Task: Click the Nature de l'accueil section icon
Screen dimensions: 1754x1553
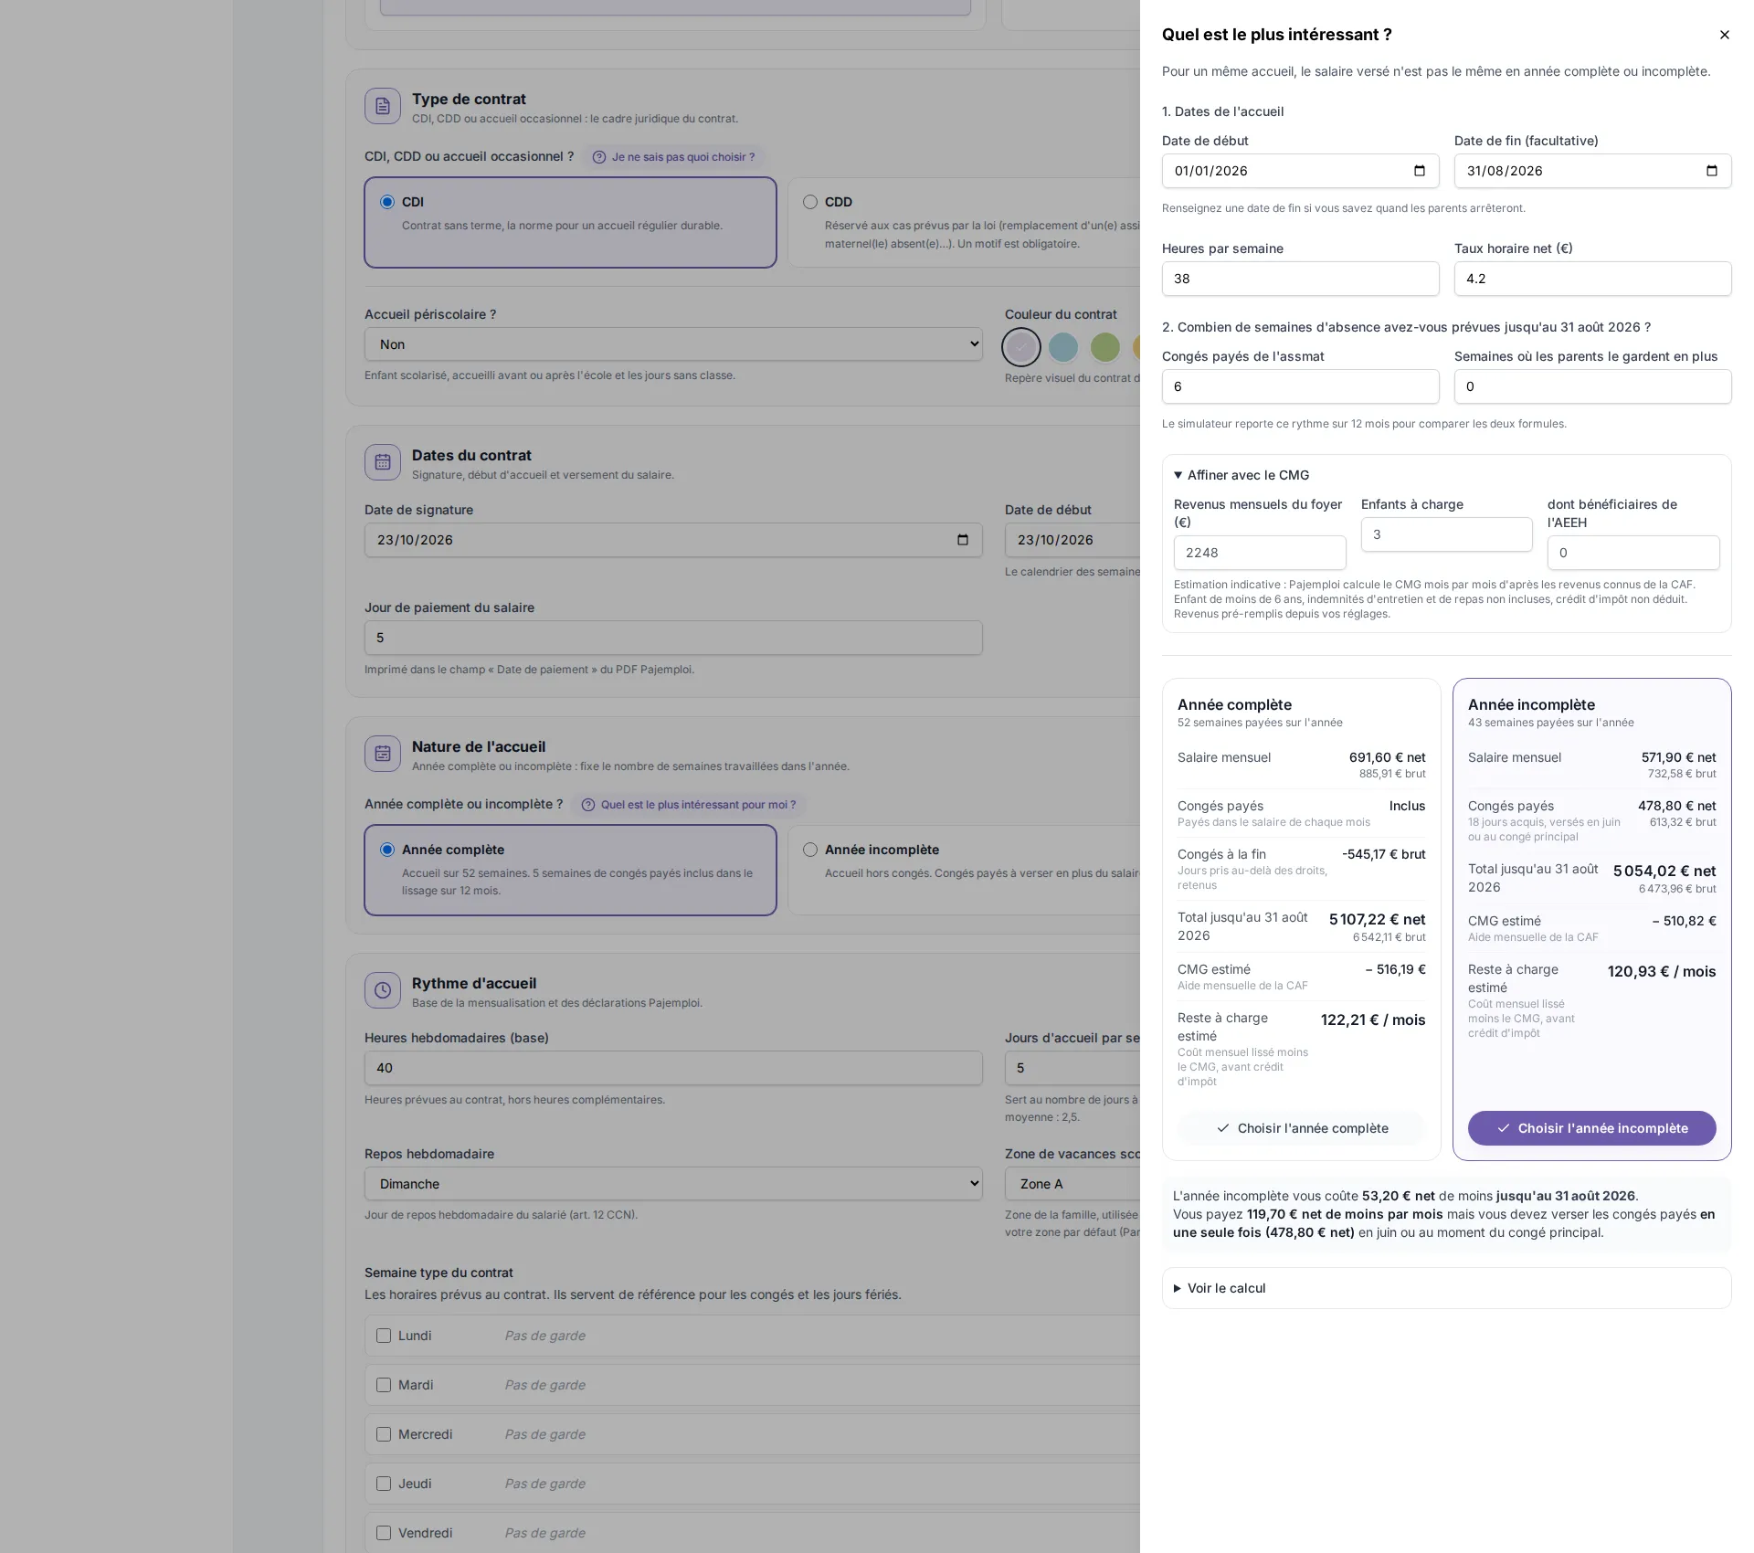Action: tap(383, 754)
